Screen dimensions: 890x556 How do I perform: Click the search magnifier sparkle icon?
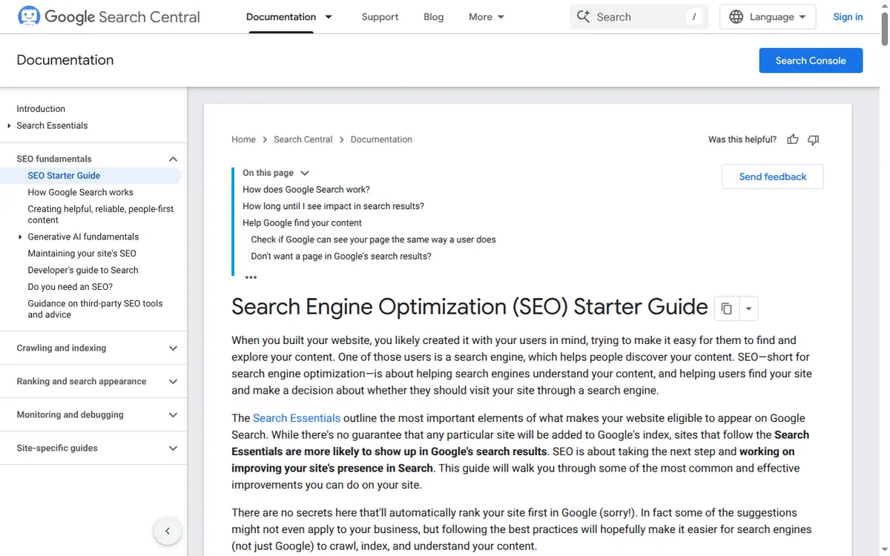click(584, 16)
